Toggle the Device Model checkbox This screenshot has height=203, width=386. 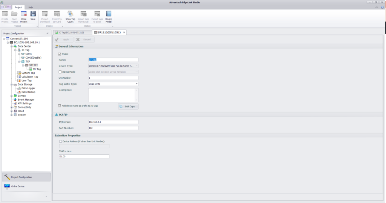point(60,72)
